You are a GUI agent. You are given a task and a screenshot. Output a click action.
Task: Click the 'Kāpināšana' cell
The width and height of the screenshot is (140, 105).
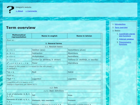click(x=84, y=63)
